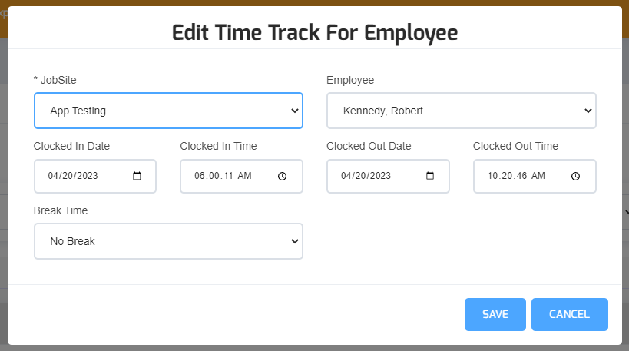The width and height of the screenshot is (629, 351).
Task: Open the Clocked Out Date calendar picker
Action: tap(430, 176)
